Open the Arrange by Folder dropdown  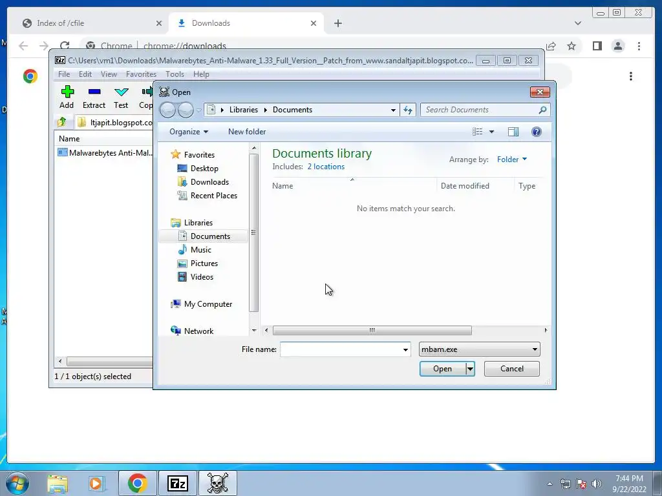coord(512,160)
